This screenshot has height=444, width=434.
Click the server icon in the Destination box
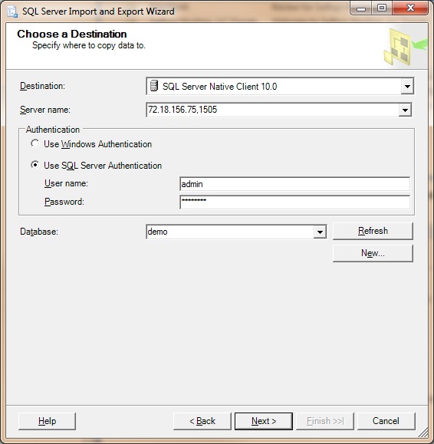tap(154, 86)
